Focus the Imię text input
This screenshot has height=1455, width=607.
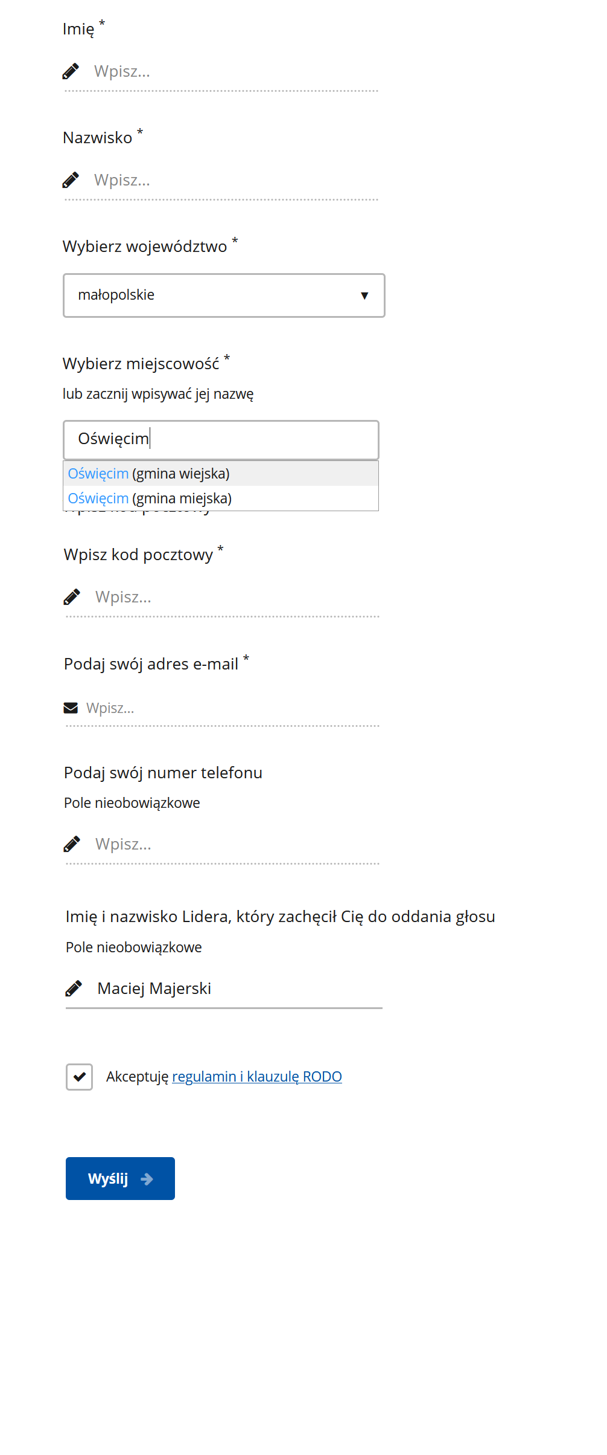coord(235,71)
